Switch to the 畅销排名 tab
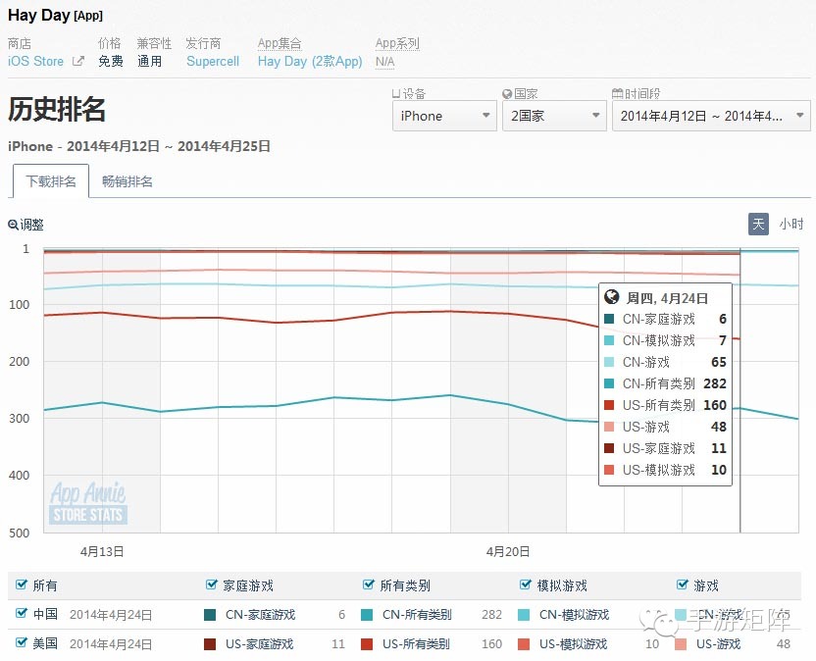The height and width of the screenshot is (661, 816). point(127,181)
